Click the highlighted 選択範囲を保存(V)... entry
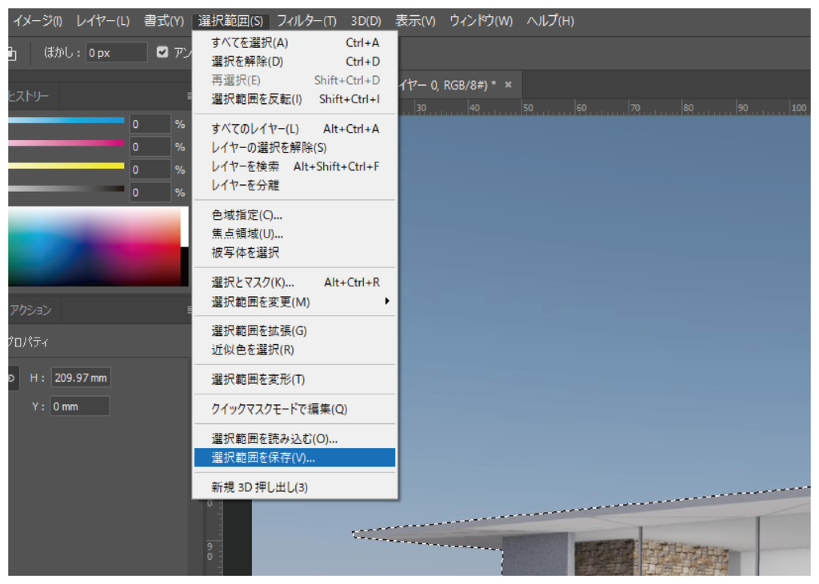Screen dimensions: 819x584 click(295, 458)
